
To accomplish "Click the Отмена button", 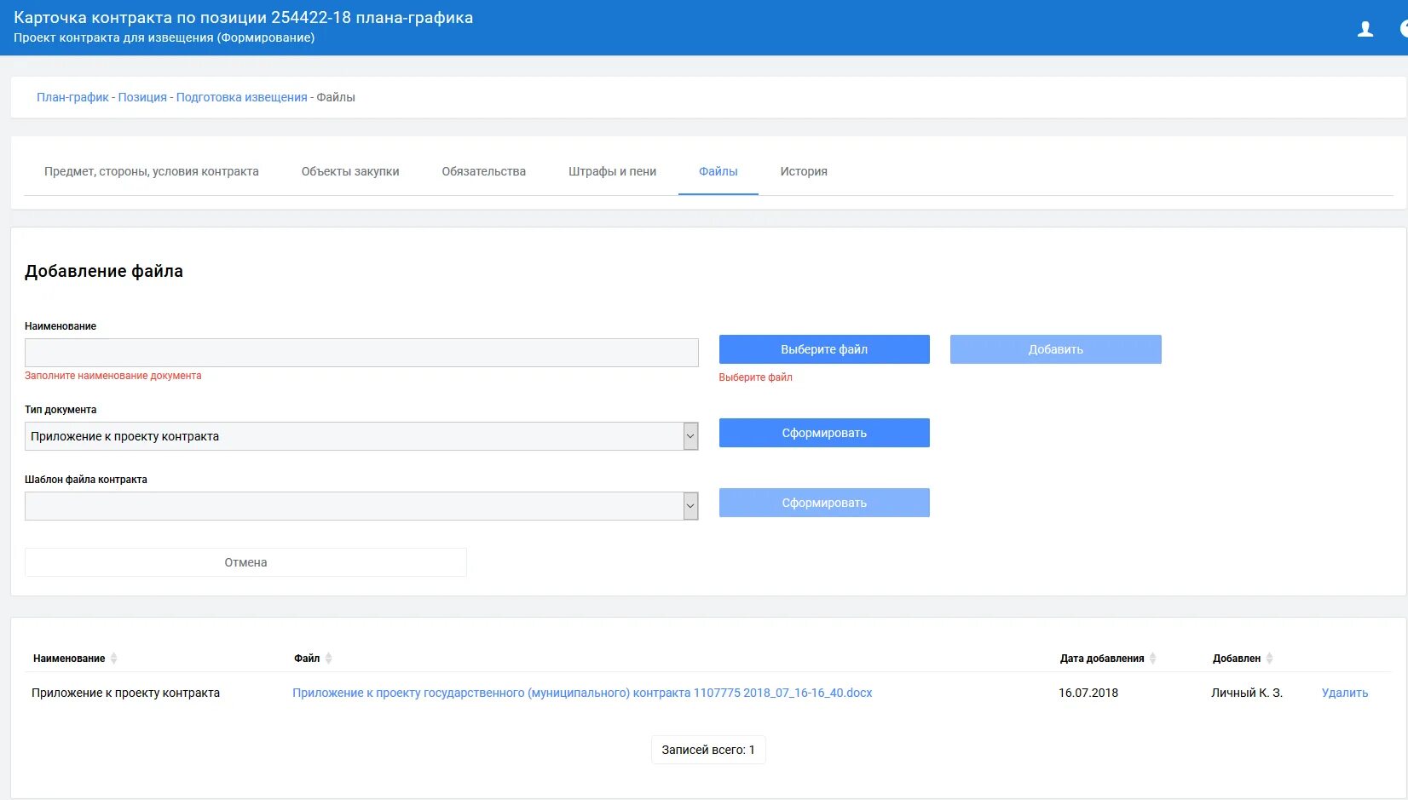I will point(245,562).
